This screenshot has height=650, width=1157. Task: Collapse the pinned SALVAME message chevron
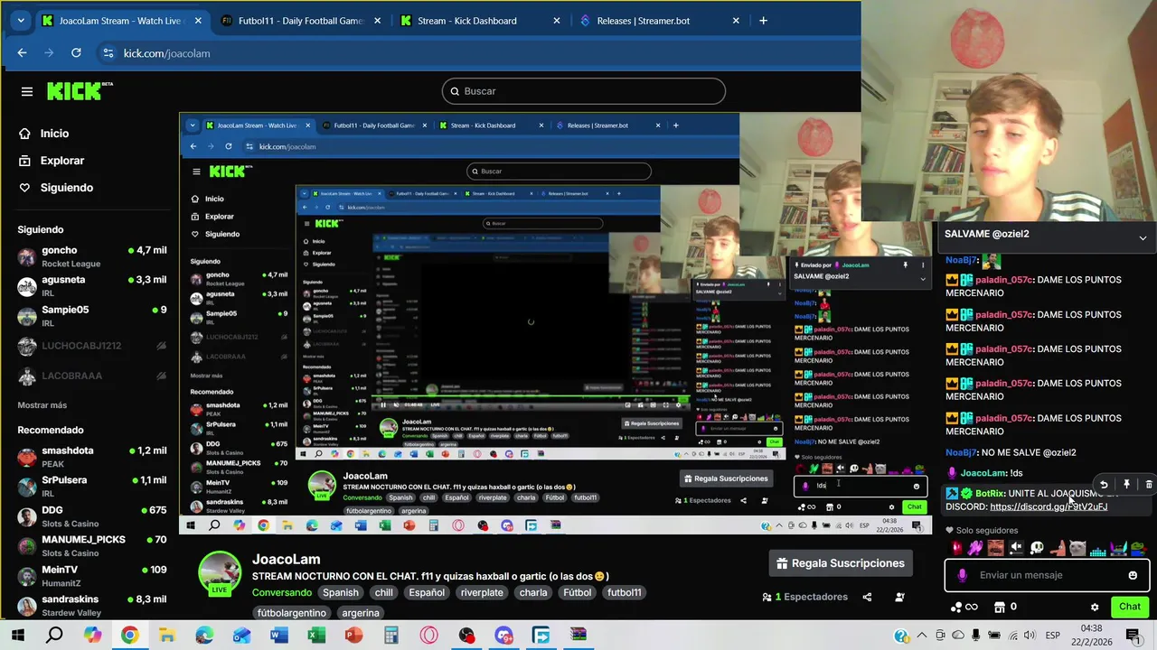tap(1143, 238)
